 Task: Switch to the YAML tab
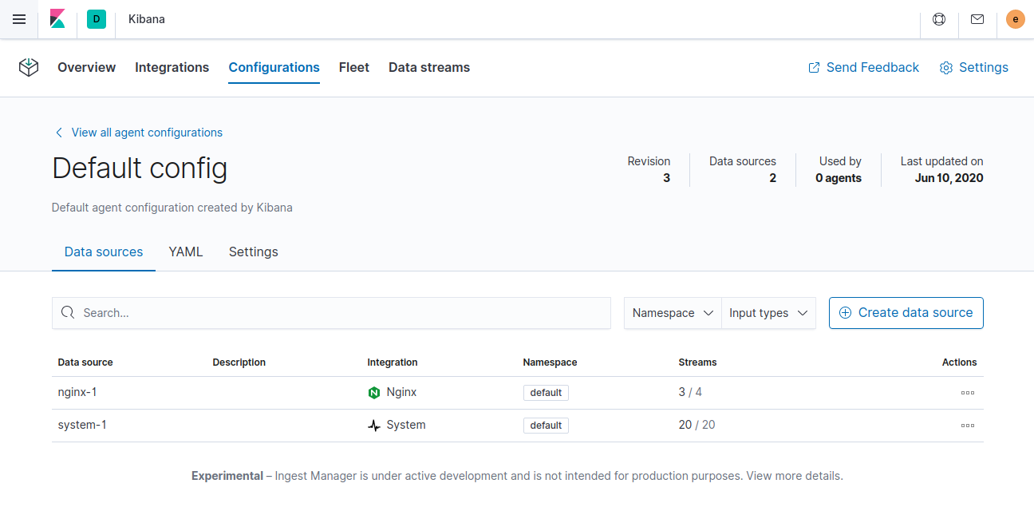[x=185, y=252]
